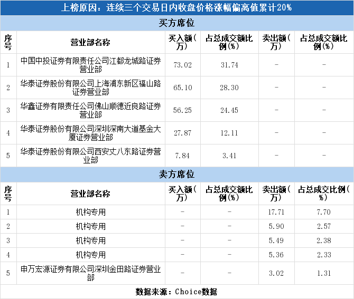This screenshot has height=299, width=354.
Task: Select sell percentage value 7.70
Action: click(324, 212)
